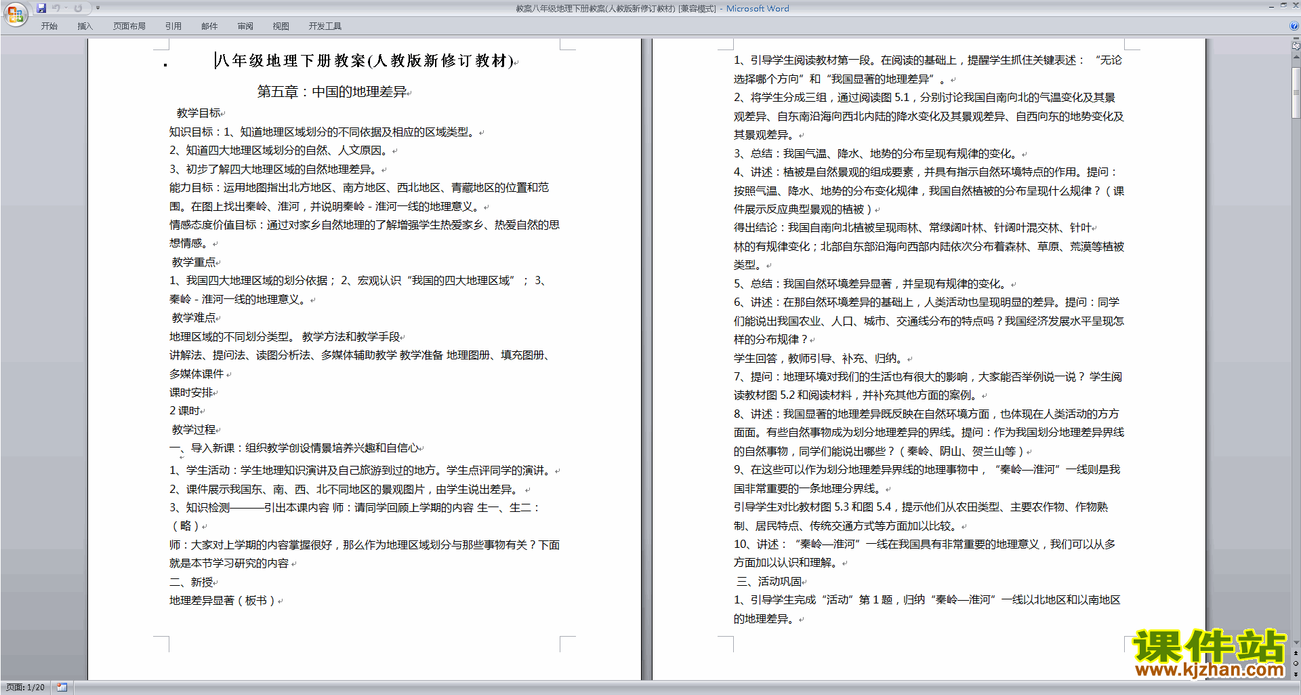
Task: Click the scroll-up arrow of vertical scrollbar
Action: (x=1296, y=58)
